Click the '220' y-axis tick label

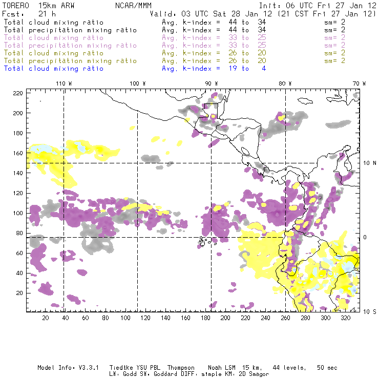pos(18,93)
